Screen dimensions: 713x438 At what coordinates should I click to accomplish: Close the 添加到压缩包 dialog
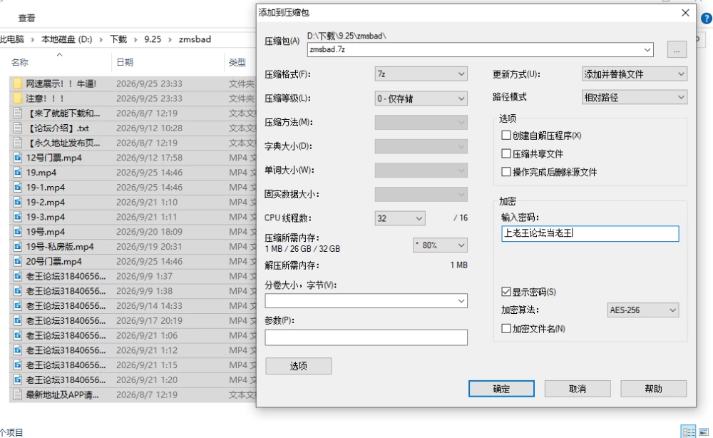click(685, 13)
